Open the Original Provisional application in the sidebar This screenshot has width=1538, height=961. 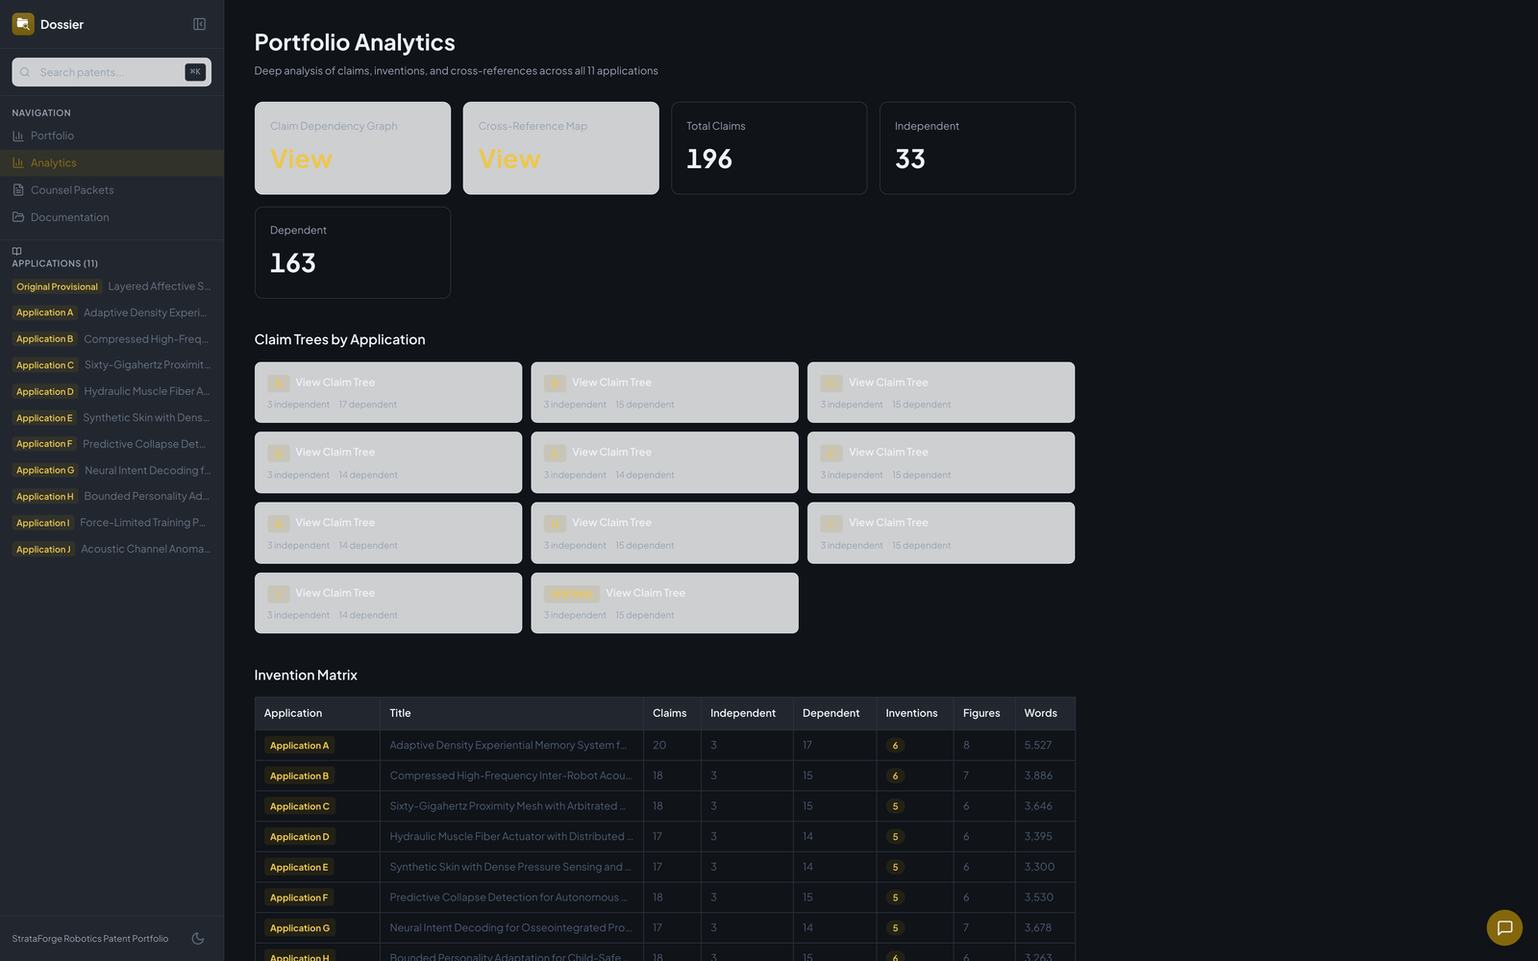[x=112, y=286]
